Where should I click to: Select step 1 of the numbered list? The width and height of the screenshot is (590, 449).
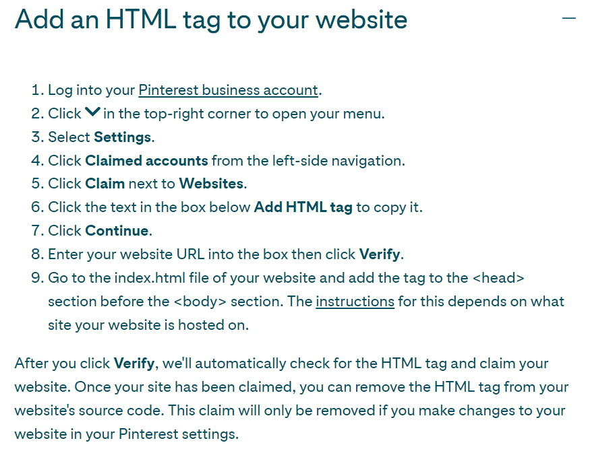[x=182, y=90]
